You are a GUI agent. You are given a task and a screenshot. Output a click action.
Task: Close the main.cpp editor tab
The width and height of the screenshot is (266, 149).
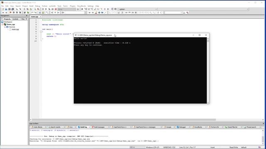(x=40, y=17)
